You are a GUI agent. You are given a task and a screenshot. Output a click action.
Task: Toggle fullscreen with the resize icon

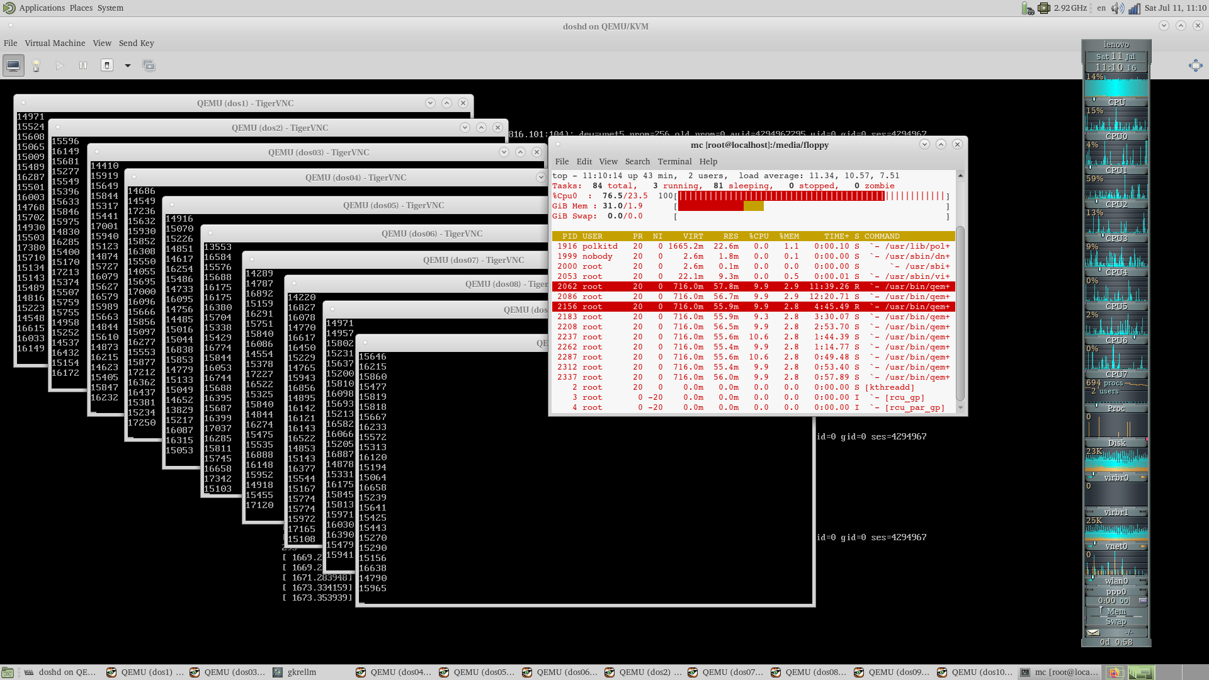point(1195,65)
